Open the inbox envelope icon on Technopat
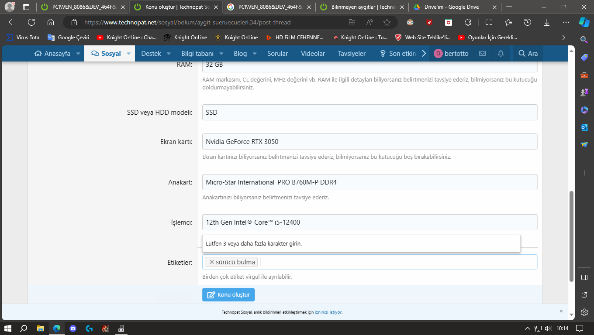This screenshot has height=335, width=594. tap(482, 54)
